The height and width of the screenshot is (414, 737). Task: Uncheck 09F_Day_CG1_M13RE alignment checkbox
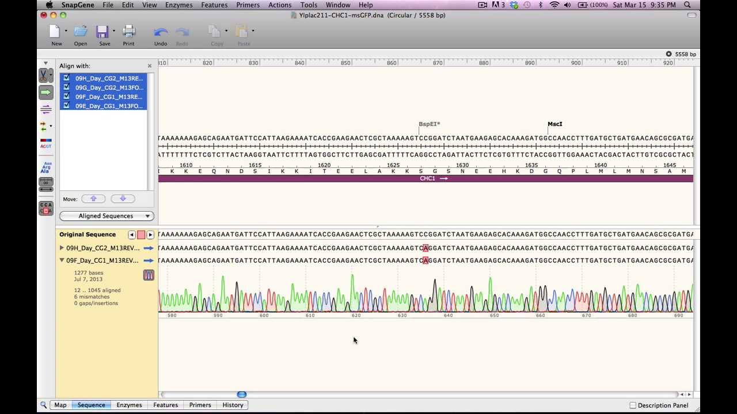point(66,97)
